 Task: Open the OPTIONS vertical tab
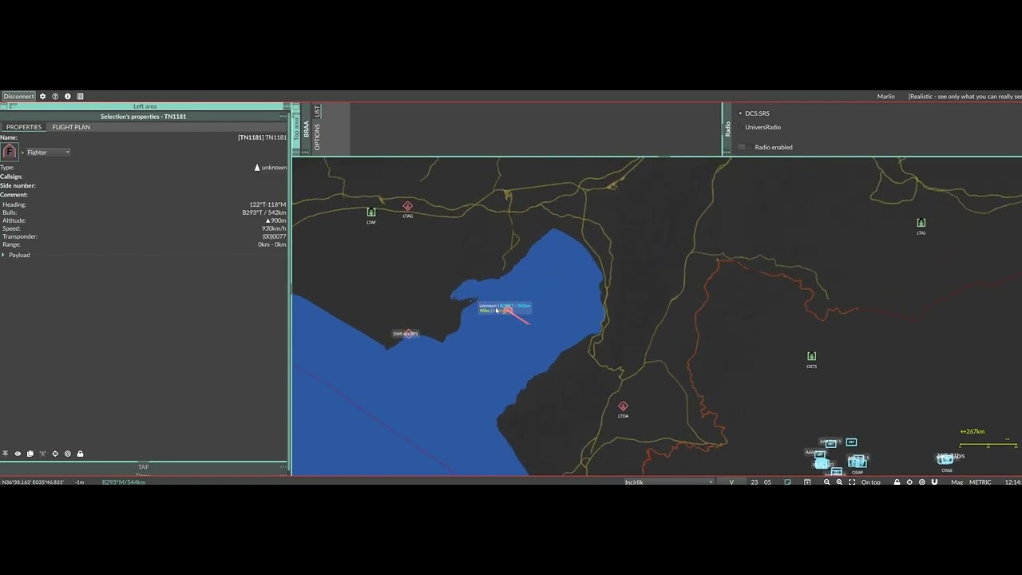coord(317,137)
